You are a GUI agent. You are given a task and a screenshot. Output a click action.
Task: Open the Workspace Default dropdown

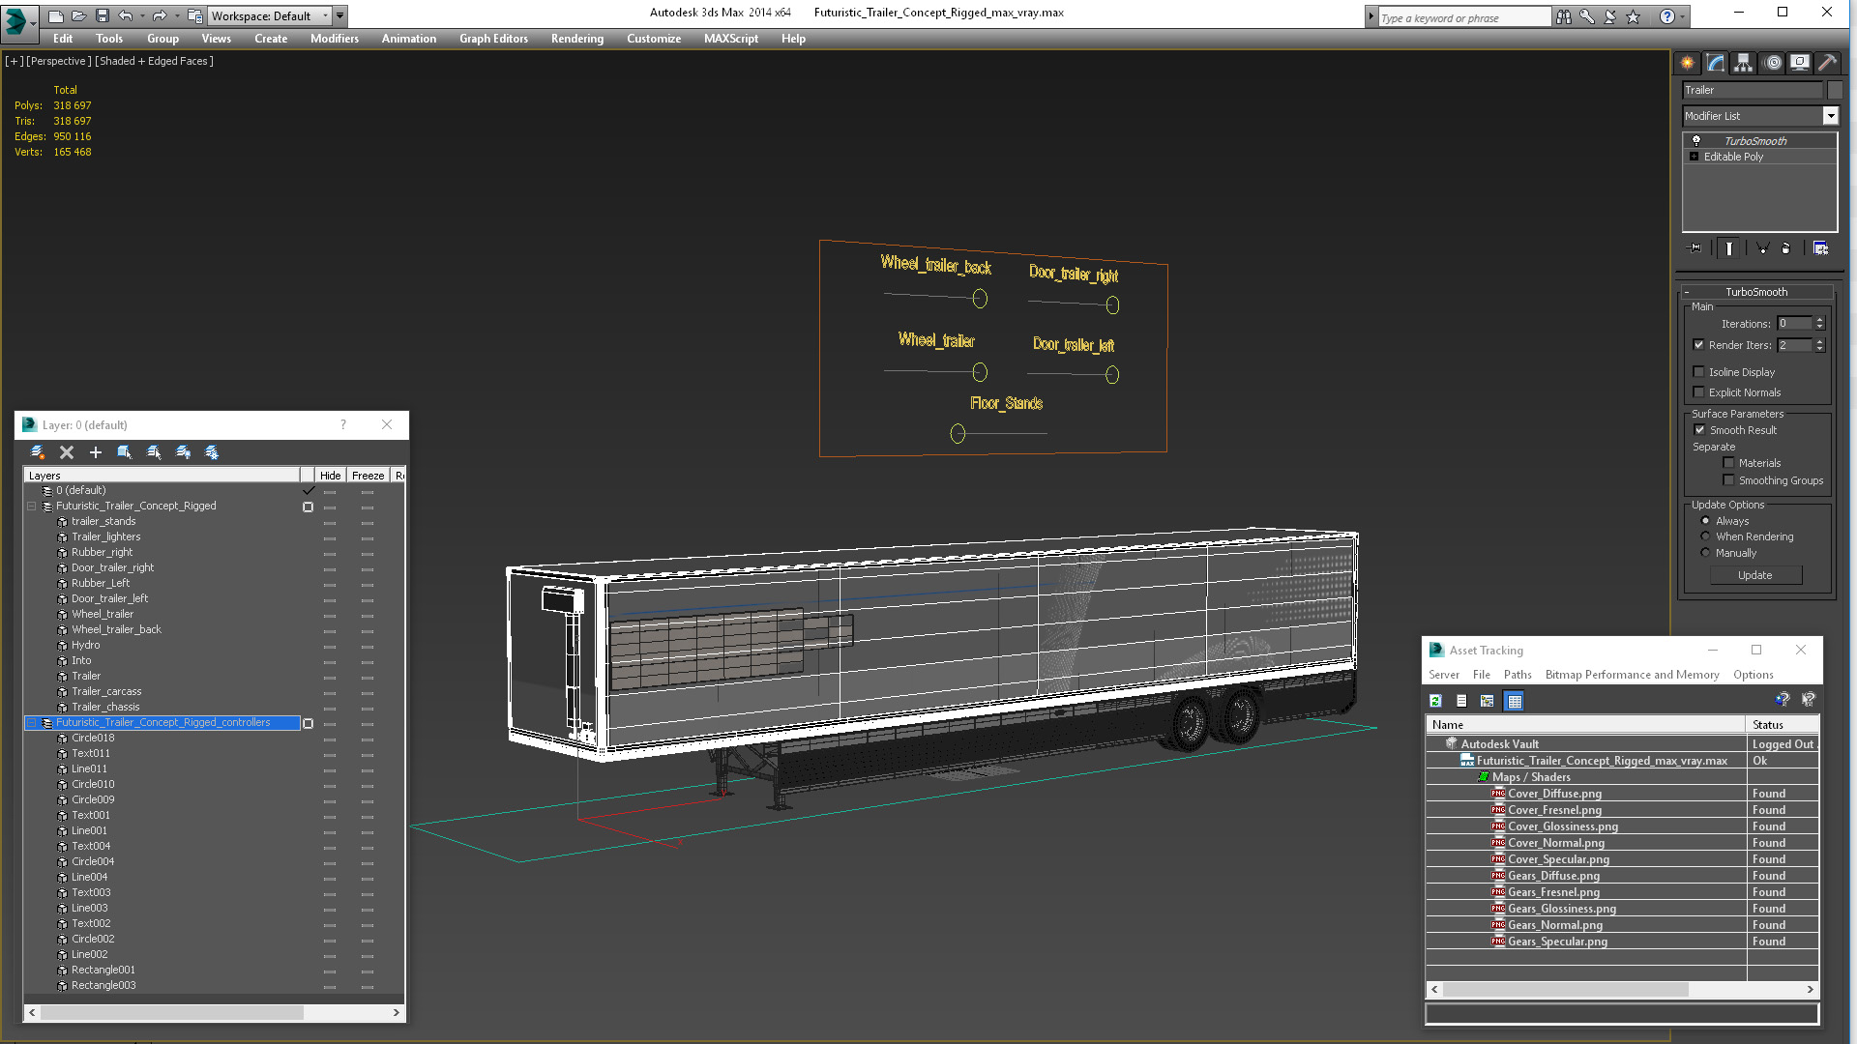326,15
